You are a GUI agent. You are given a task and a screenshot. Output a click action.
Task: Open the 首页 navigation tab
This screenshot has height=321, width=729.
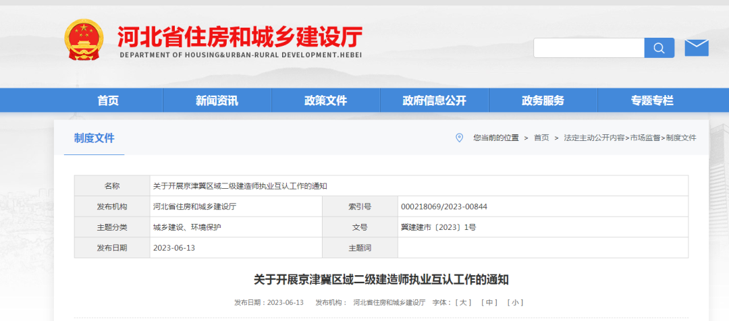coord(108,100)
